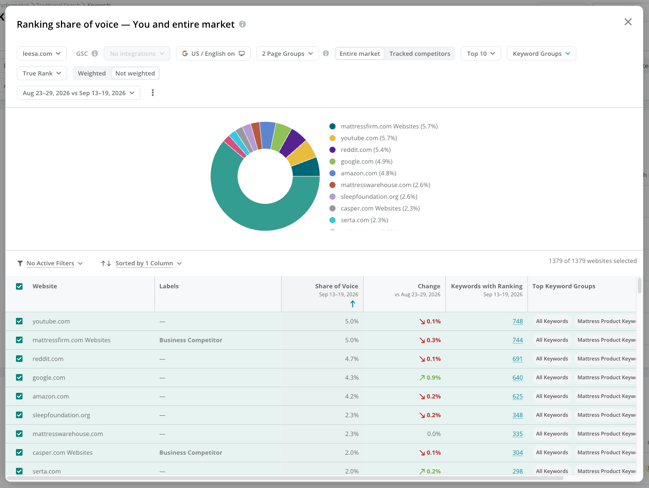Toggle the select-all websites checkbox
This screenshot has height=488, width=649.
click(19, 286)
